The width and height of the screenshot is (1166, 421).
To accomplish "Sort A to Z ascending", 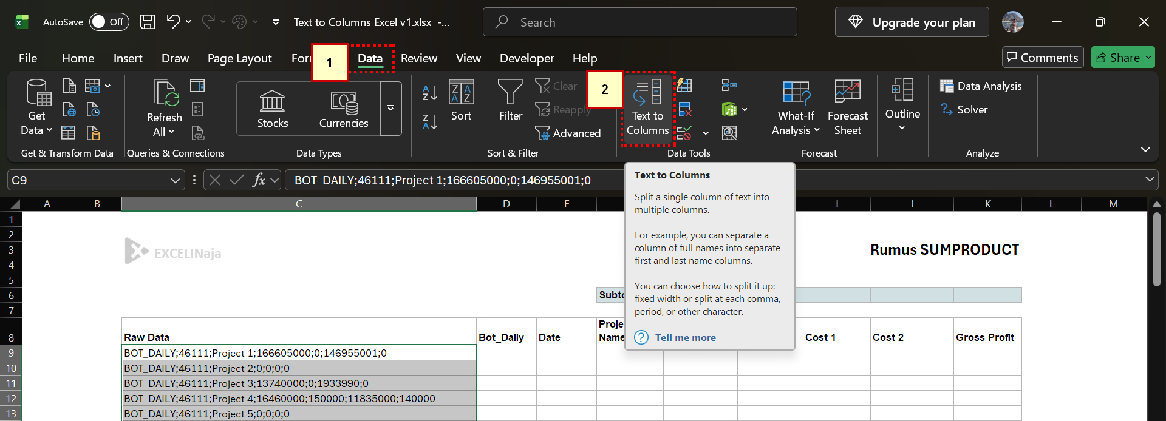I will 430,93.
